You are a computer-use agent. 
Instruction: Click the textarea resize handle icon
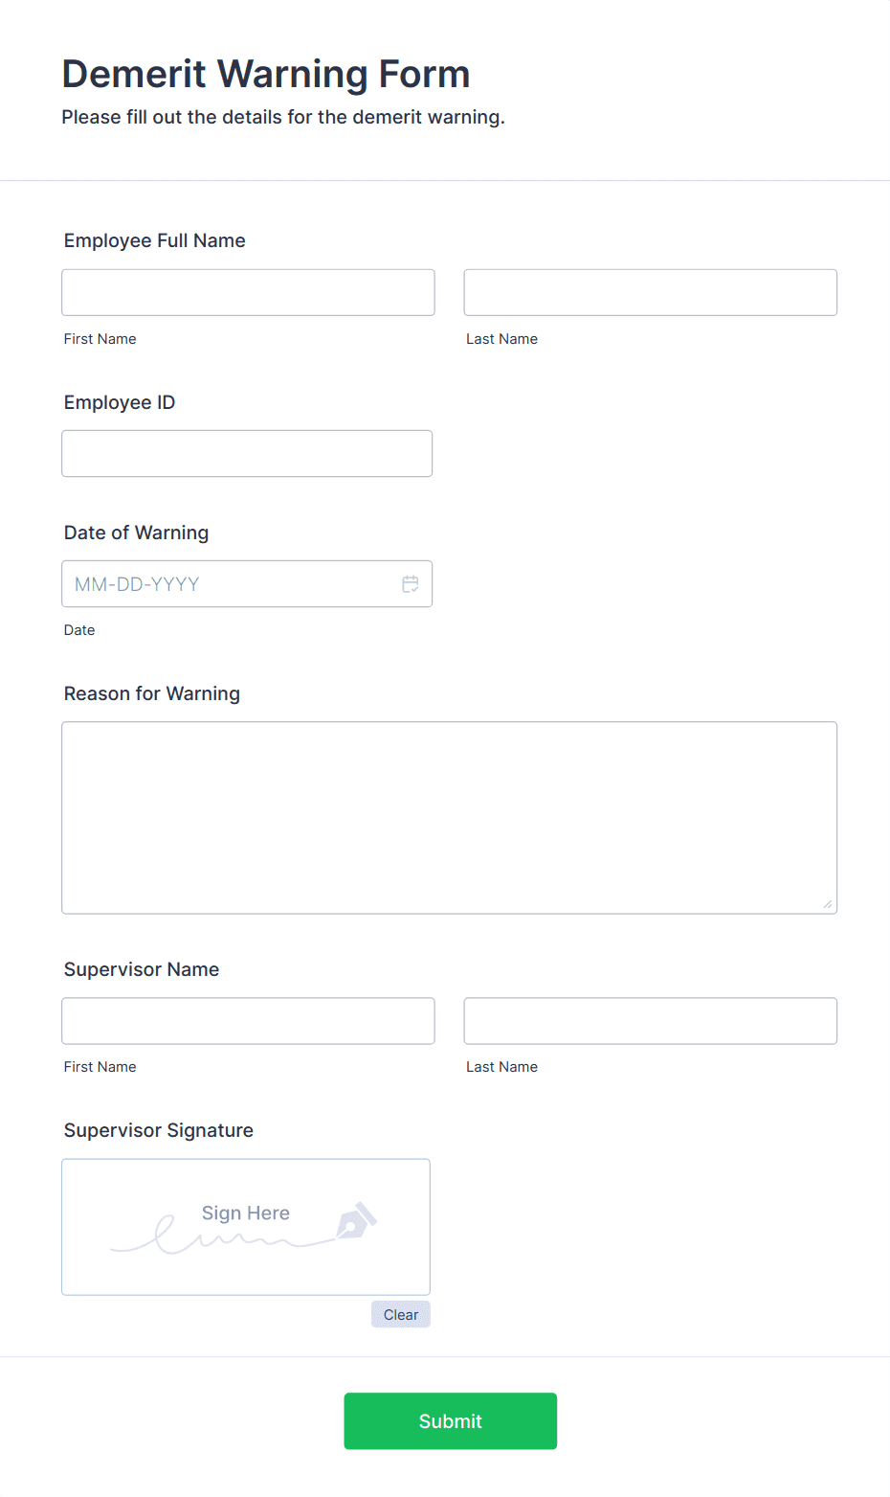point(828,901)
